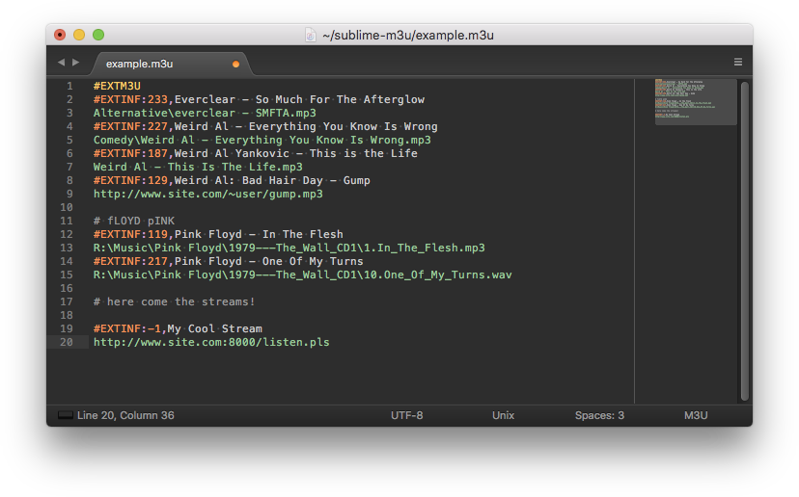This screenshot has width=799, height=497.
Task: Click the '# fLOYD pINK' comment
Action: click(134, 221)
